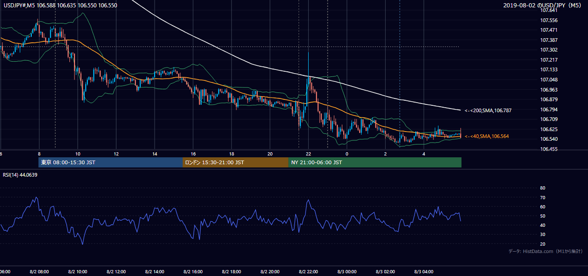Click the 200 SMA label reading 106.787
This screenshot has width=588, height=276.
tap(488, 110)
